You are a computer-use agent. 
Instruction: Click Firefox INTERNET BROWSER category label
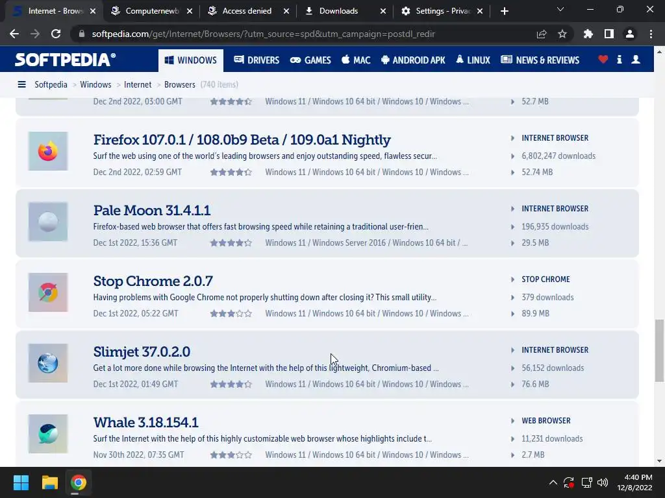(555, 138)
